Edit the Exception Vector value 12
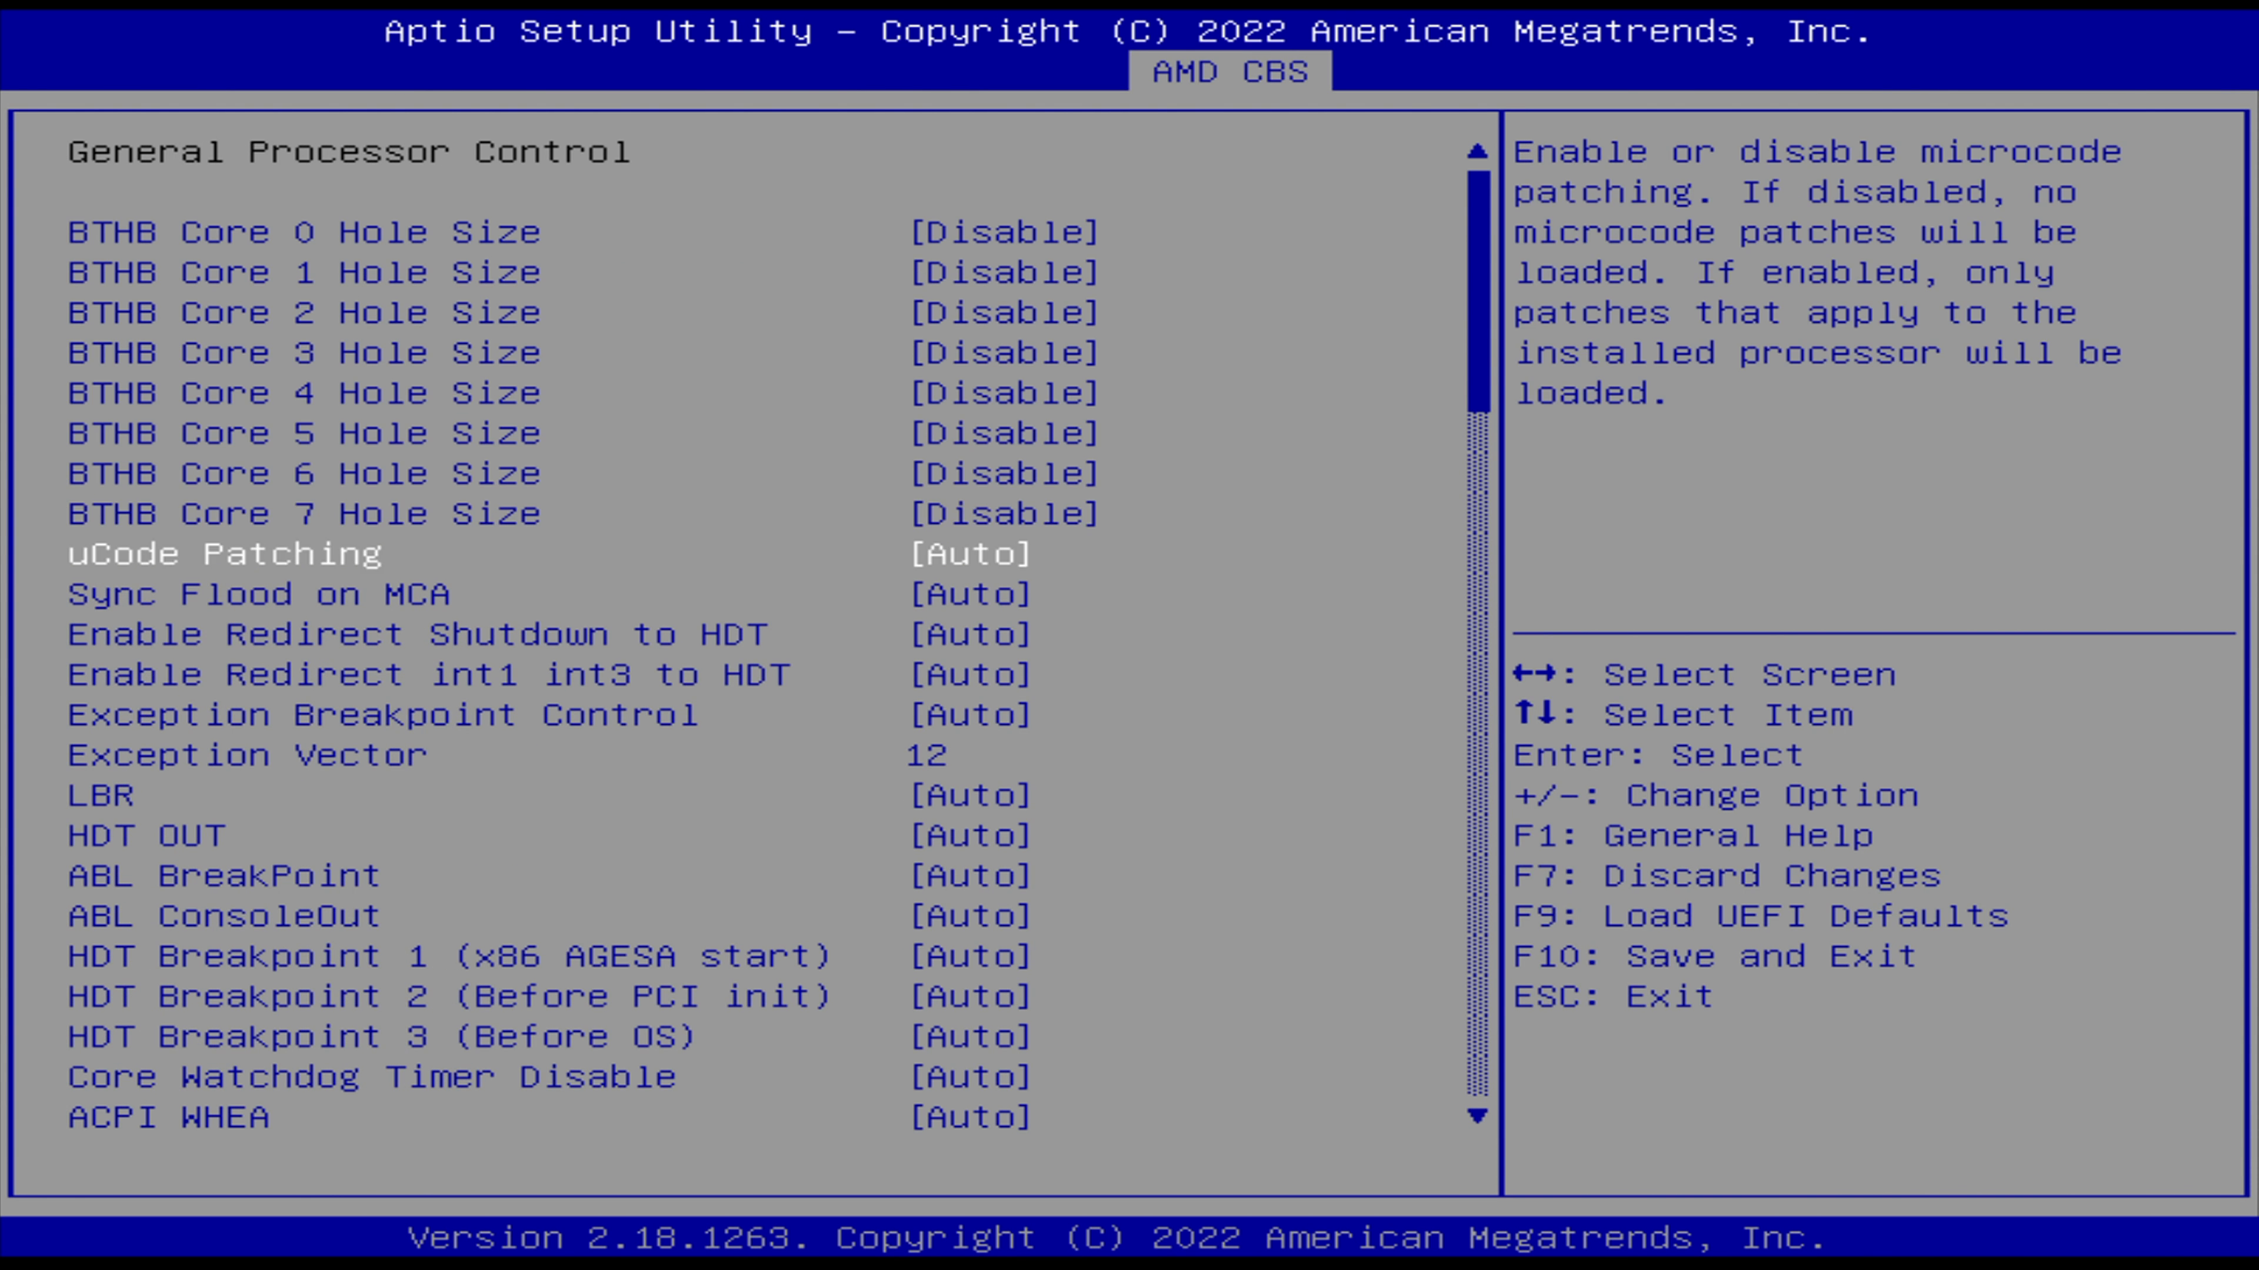 927,756
